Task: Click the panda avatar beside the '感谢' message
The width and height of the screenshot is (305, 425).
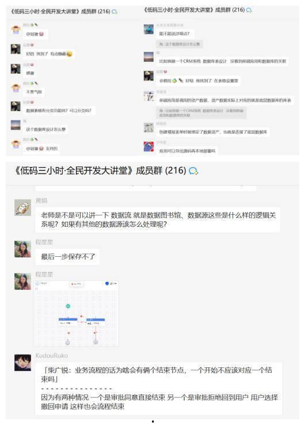Action: pos(16,69)
